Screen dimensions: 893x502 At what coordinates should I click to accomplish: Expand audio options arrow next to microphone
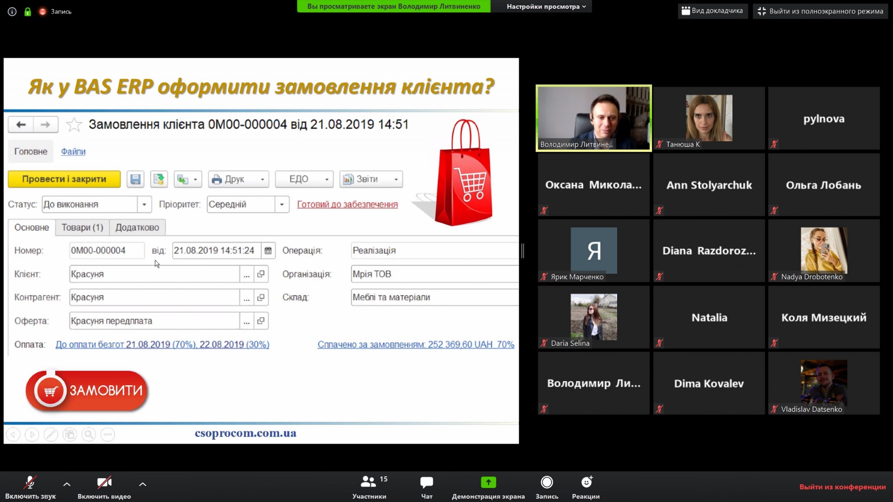tap(67, 484)
